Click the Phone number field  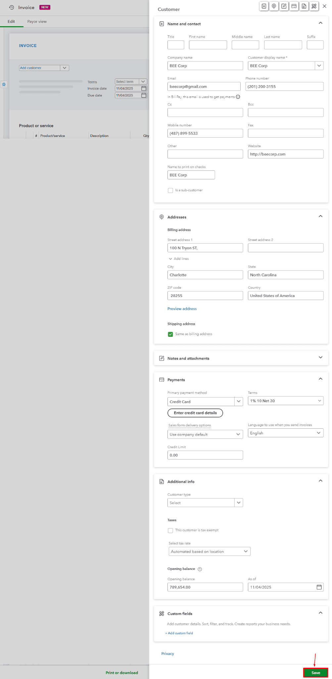[x=284, y=87]
